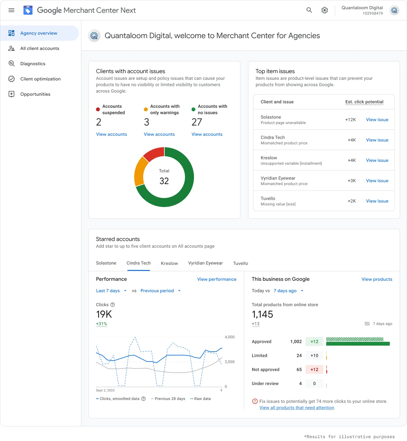
Task: Click the Diagnostics sidebar icon
Action: (x=11, y=64)
